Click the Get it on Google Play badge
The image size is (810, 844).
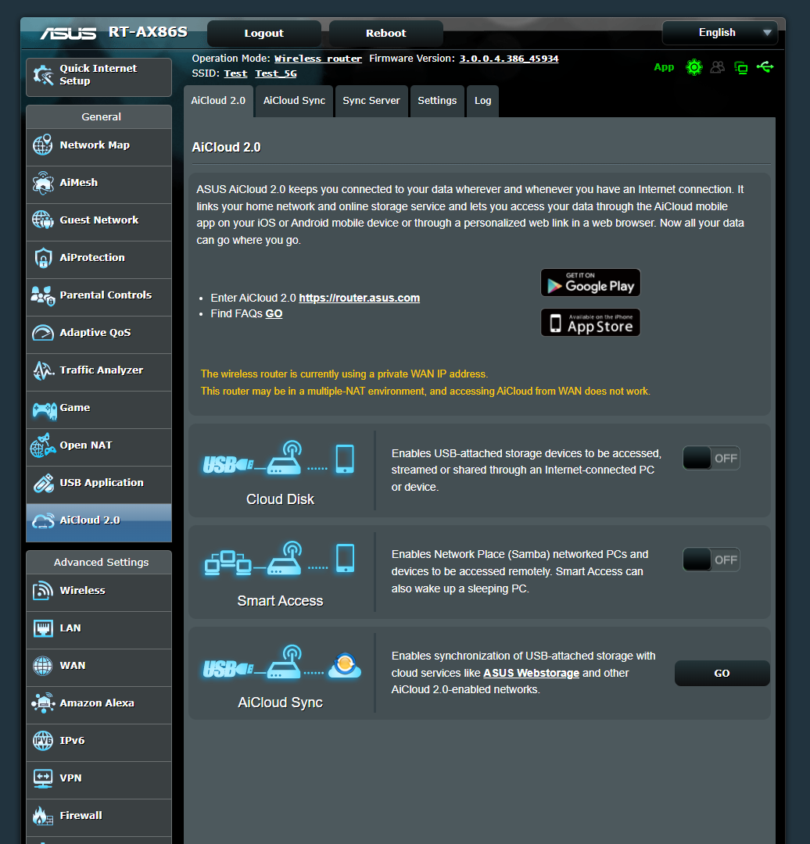[x=590, y=283]
